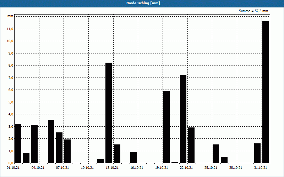Click the 9,0 y-axis value
Screen dimensions: 284x177
[11, 53]
